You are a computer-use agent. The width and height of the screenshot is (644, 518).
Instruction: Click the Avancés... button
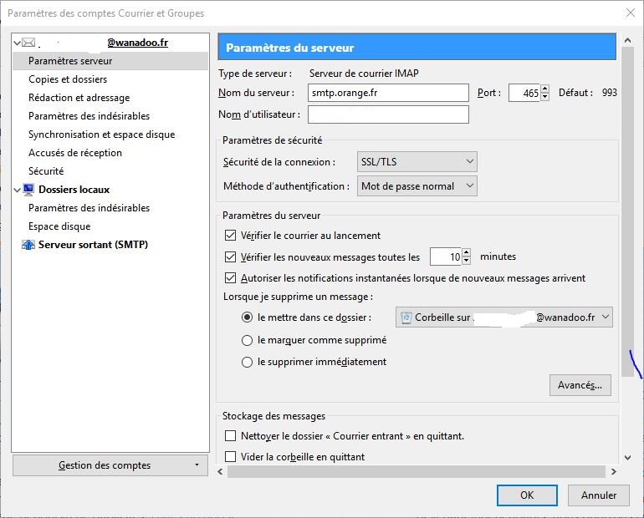[580, 385]
